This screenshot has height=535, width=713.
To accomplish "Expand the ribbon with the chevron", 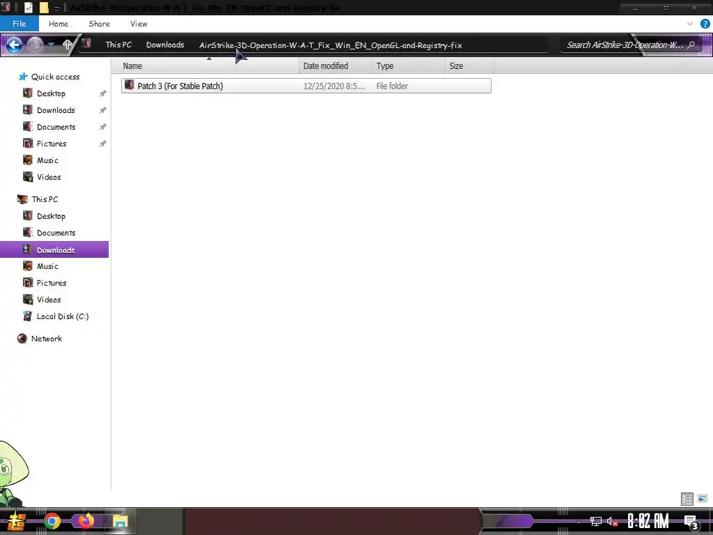I will tap(690, 24).
